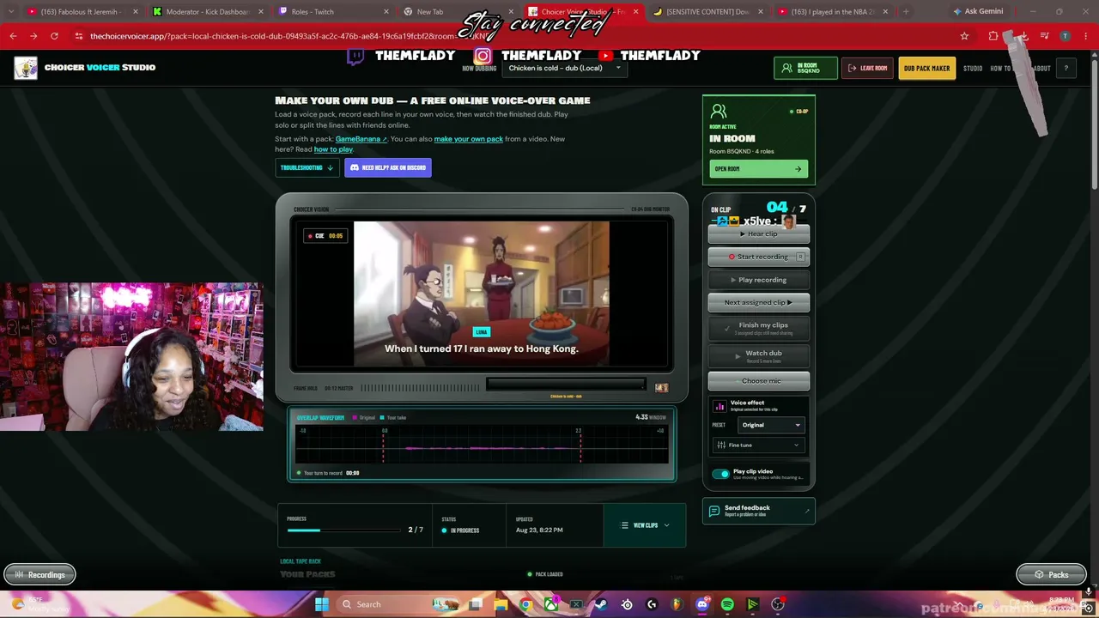Open the Recordings panel button
The image size is (1099, 618).
pyautogui.click(x=39, y=575)
